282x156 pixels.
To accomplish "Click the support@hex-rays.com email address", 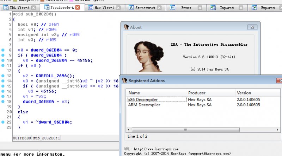I will (x=209, y=154).
